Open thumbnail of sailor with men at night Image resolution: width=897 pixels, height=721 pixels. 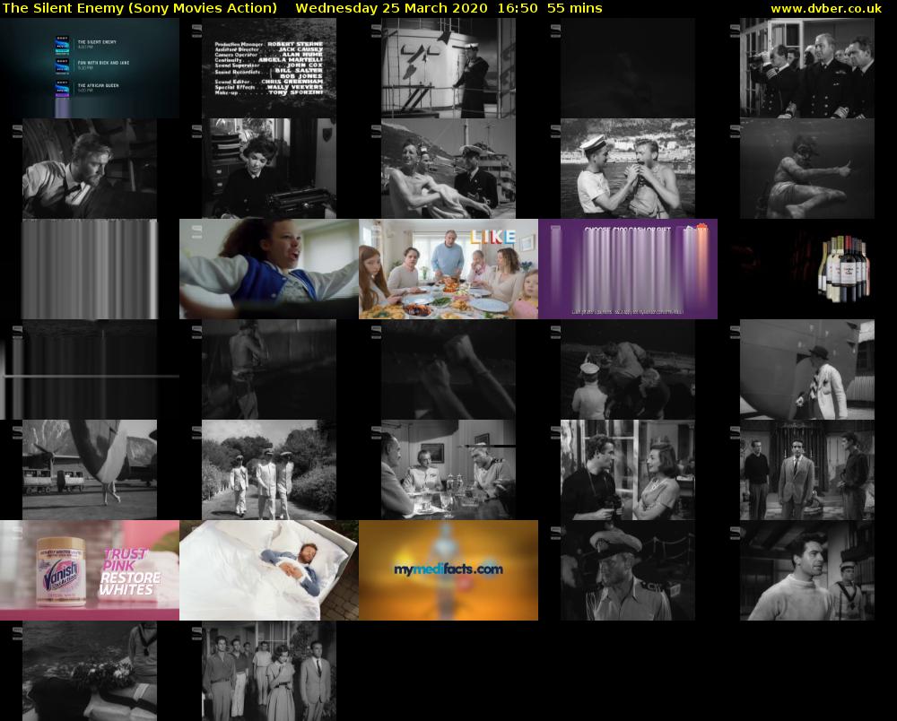[x=628, y=369]
